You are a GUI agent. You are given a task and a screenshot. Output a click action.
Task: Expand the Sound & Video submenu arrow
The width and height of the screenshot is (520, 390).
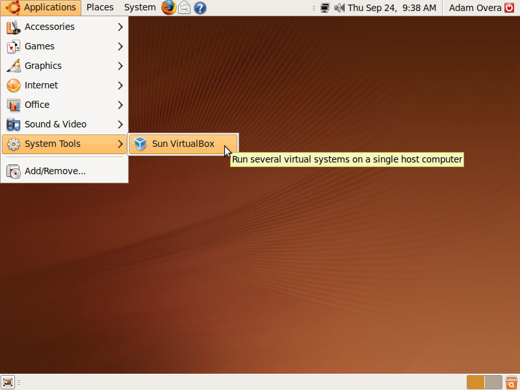120,124
